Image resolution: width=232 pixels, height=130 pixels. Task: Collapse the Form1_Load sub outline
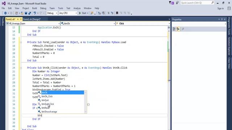[x=21, y=42]
